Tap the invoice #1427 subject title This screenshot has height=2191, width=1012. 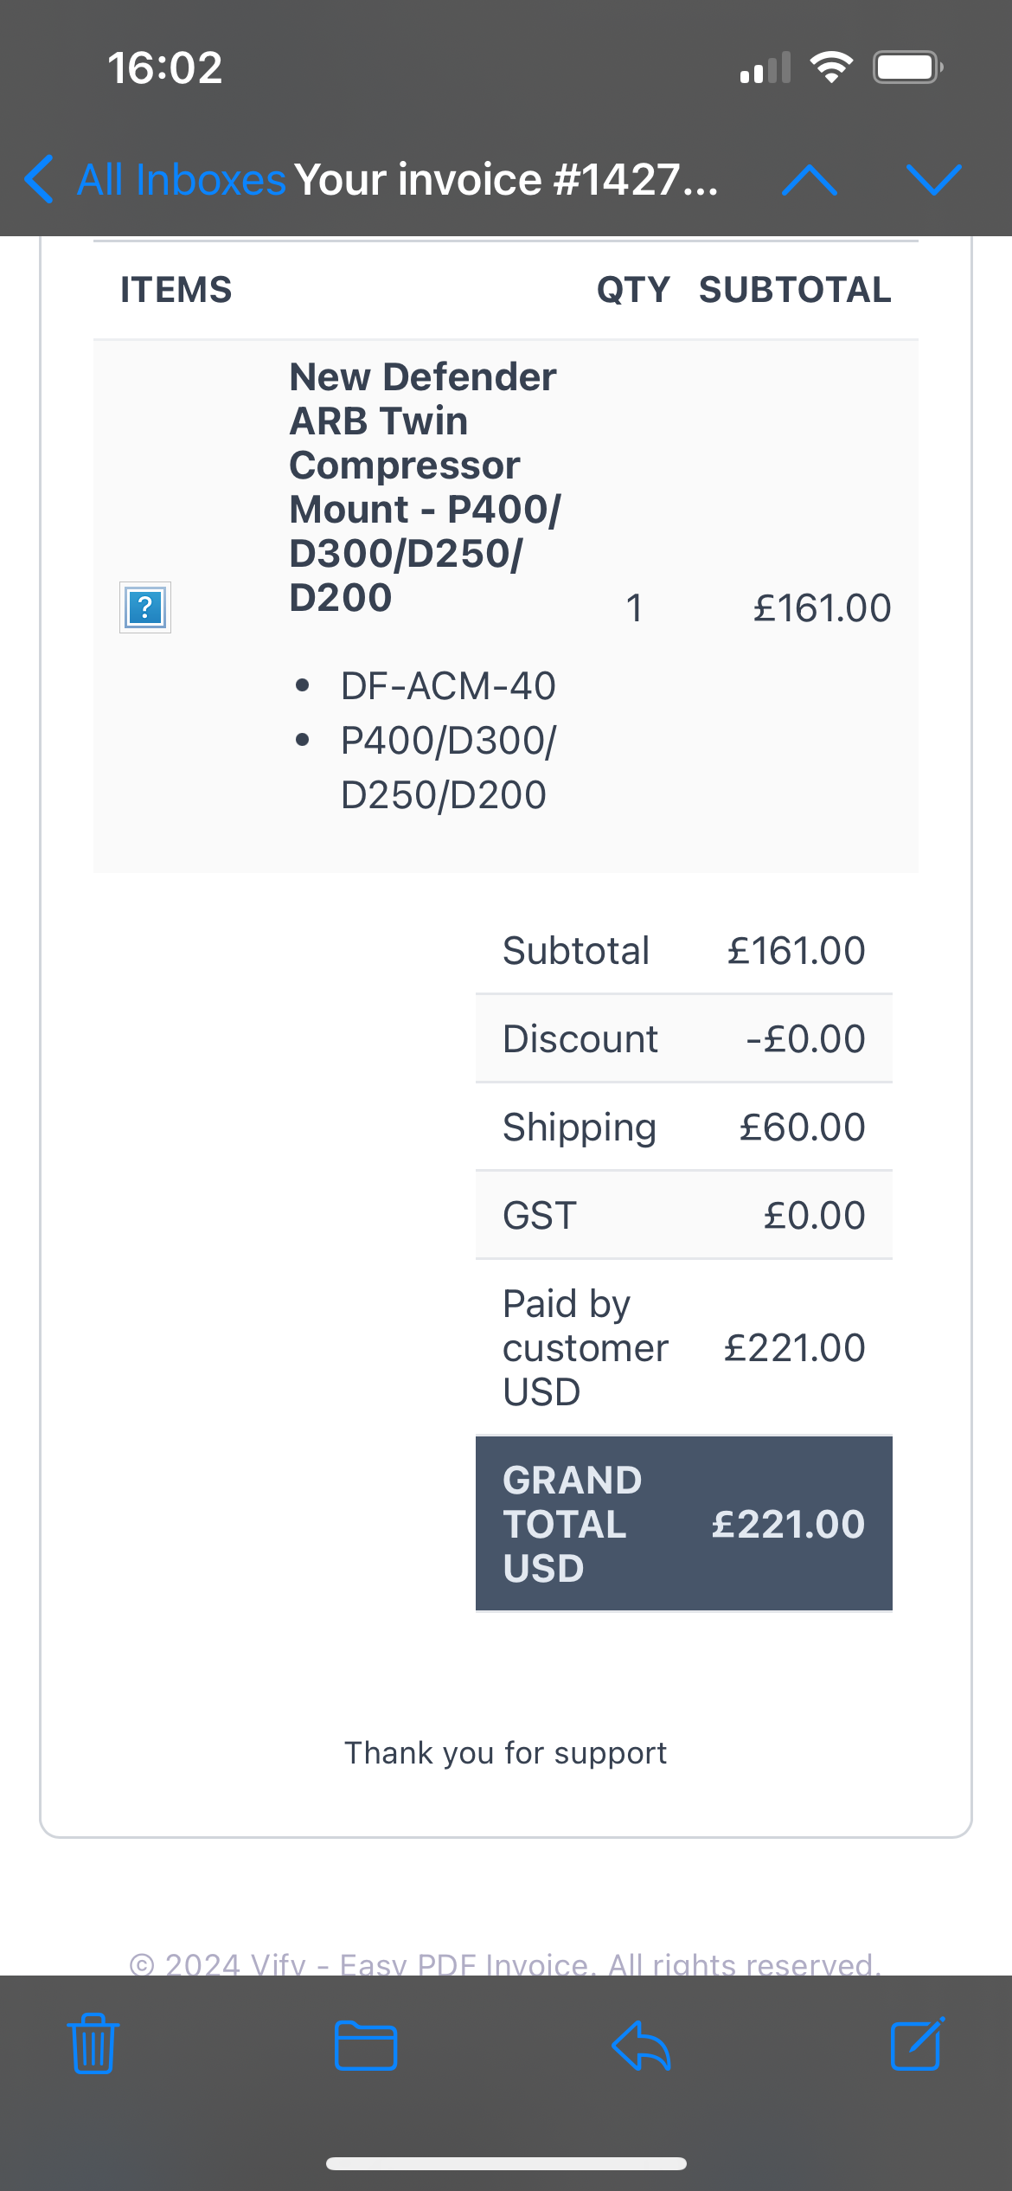(507, 180)
